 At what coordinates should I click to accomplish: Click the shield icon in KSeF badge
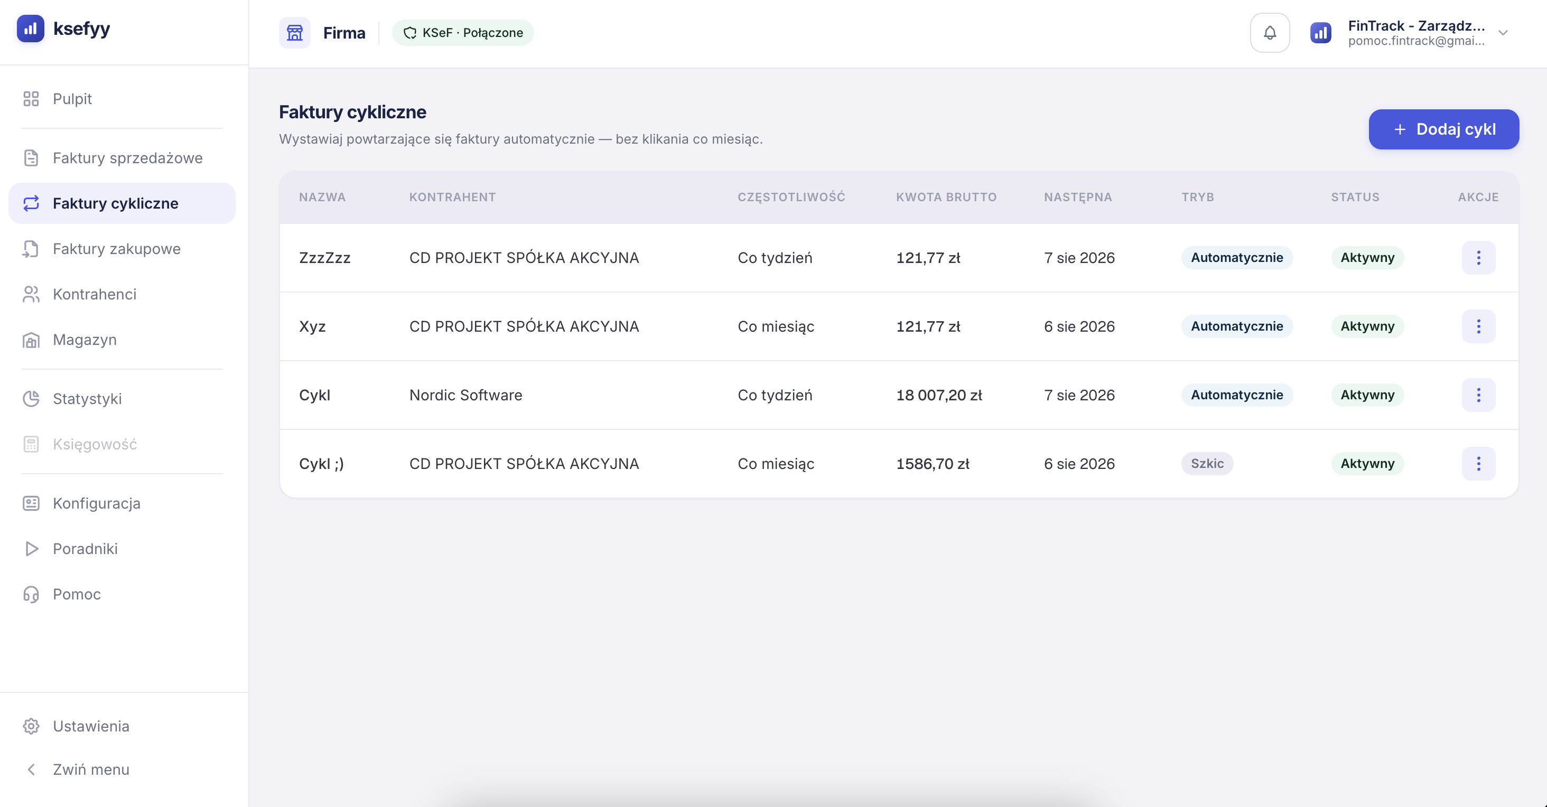click(x=410, y=33)
